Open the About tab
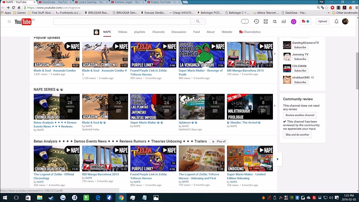This screenshot has width=359, height=202. coord(211,32)
